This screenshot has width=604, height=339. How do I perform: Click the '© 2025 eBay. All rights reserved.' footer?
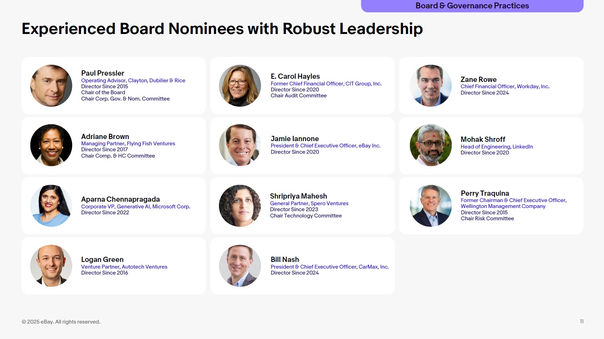(x=61, y=322)
